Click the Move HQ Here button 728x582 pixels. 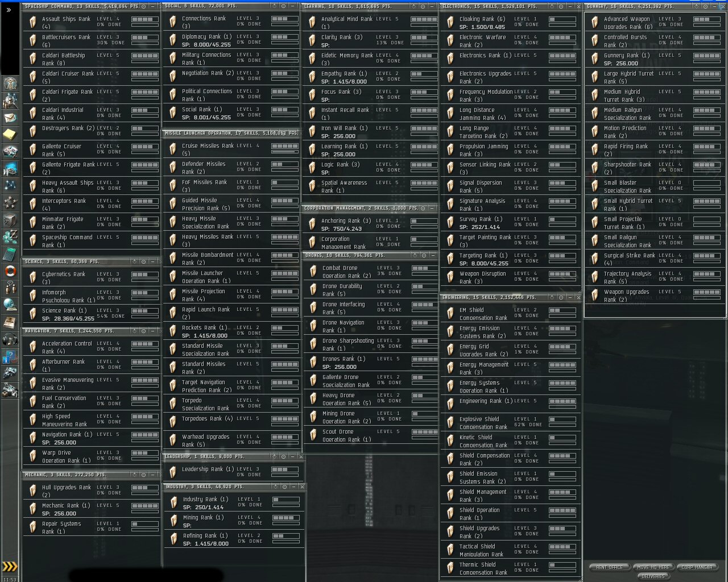pos(653,567)
